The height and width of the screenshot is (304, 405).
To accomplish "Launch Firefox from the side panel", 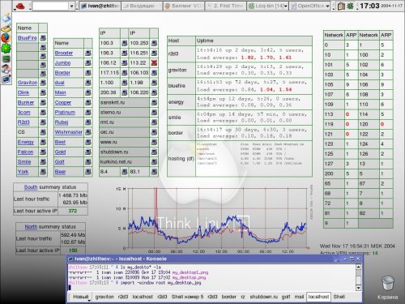I will pyautogui.click(x=6, y=38).
